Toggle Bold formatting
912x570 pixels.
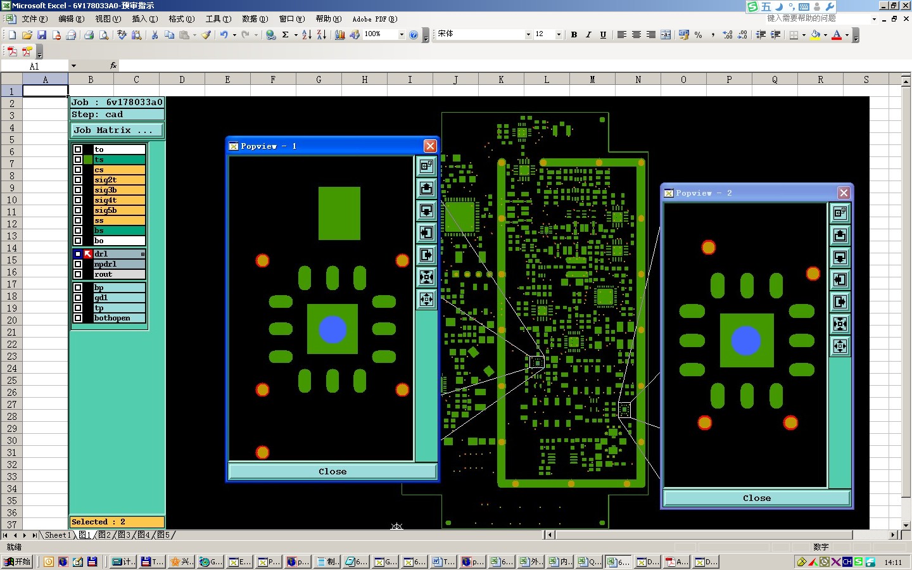574,35
